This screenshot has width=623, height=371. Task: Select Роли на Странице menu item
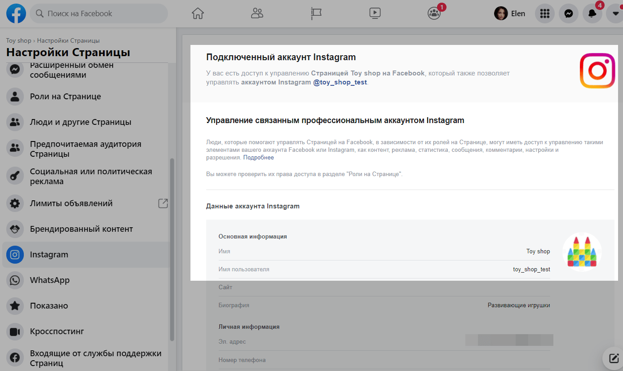(x=65, y=97)
